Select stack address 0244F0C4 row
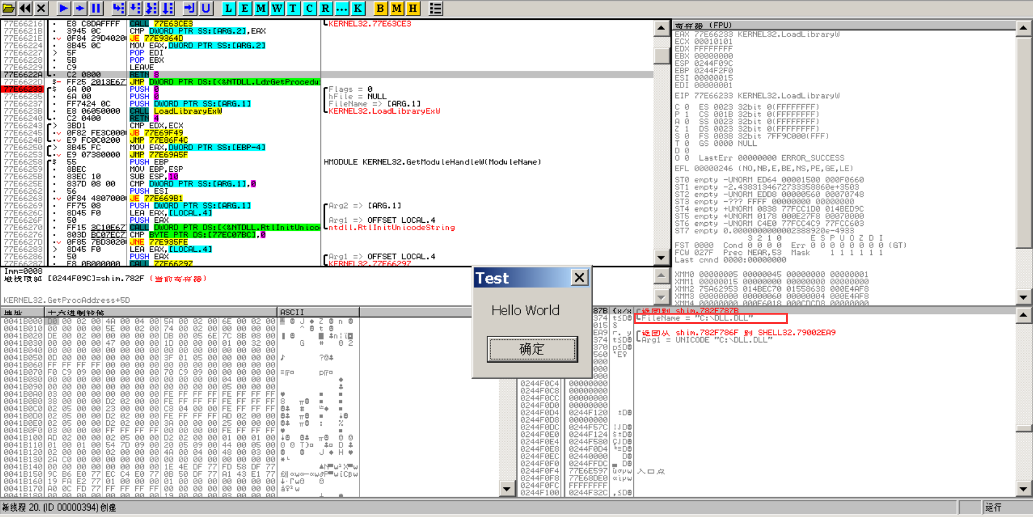Image resolution: width=1033 pixels, height=517 pixels. [564, 384]
